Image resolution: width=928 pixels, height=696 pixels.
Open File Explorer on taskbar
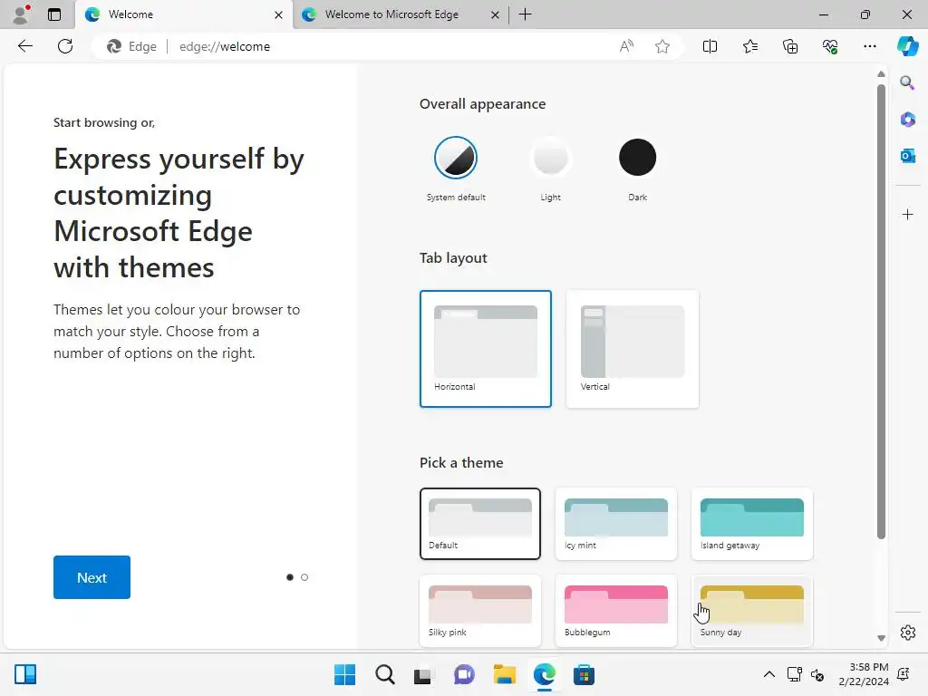[504, 674]
